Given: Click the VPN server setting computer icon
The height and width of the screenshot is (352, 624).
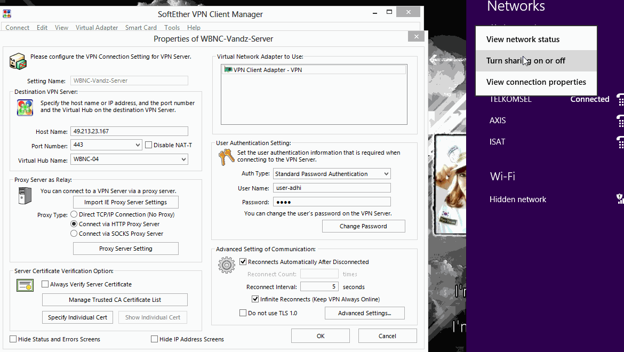Looking at the screenshot, I should coord(18,61).
